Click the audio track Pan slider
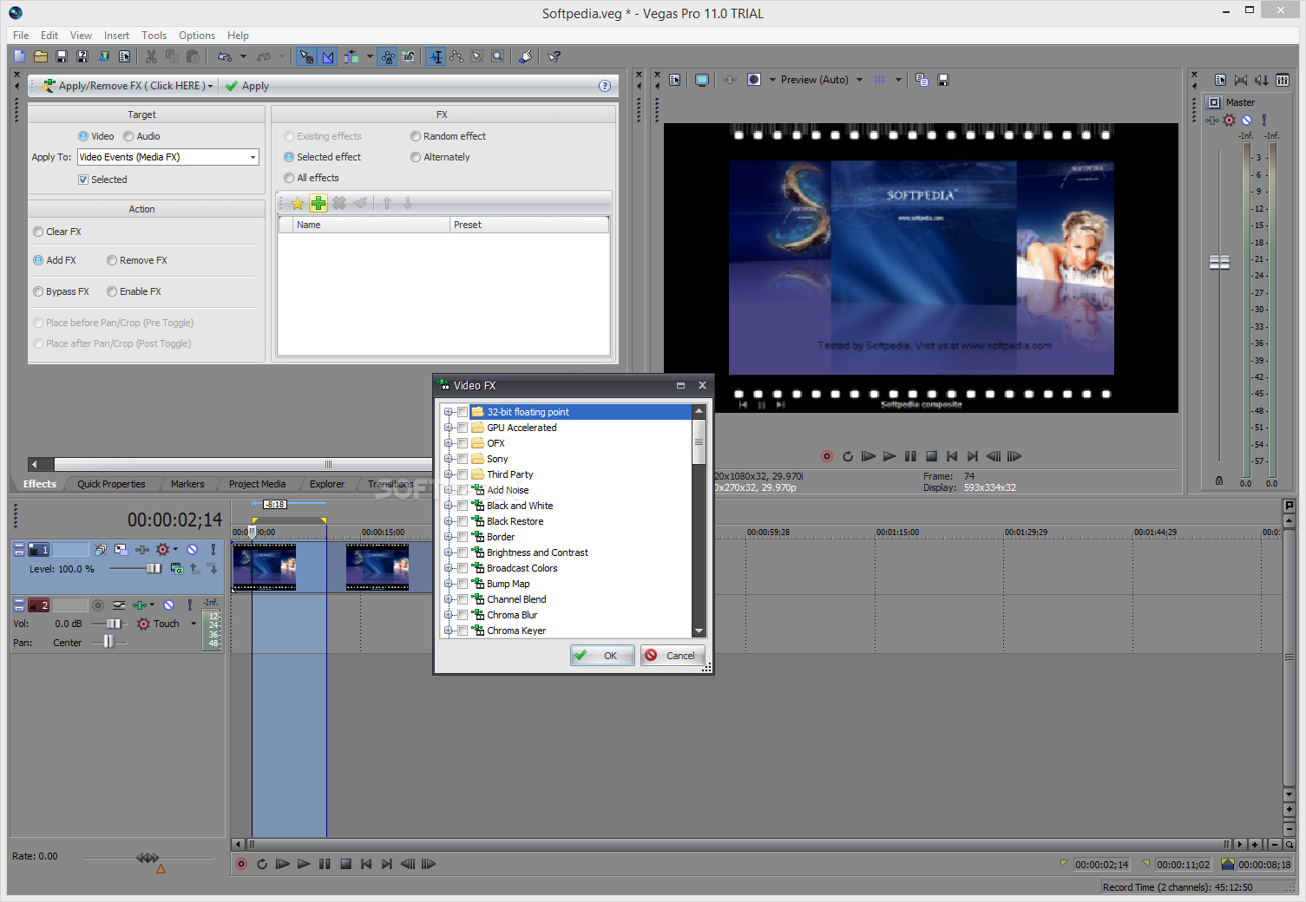 [109, 642]
